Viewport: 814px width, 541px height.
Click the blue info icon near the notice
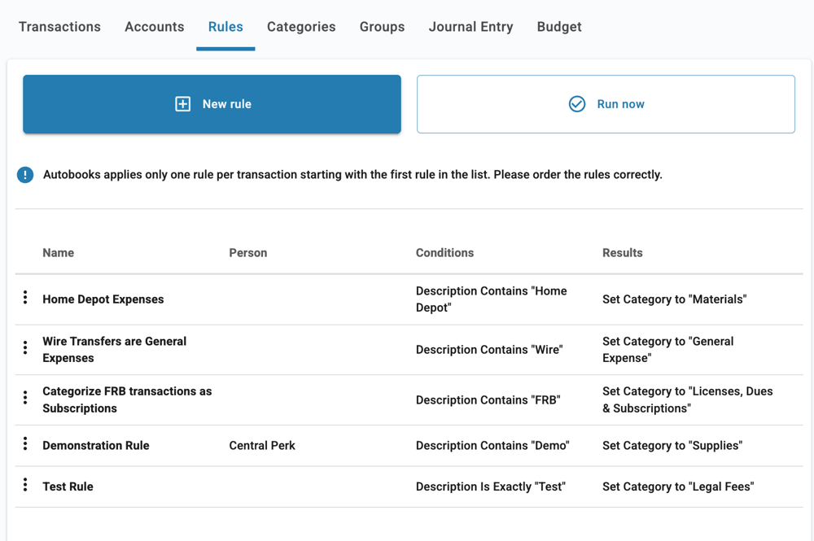24,174
